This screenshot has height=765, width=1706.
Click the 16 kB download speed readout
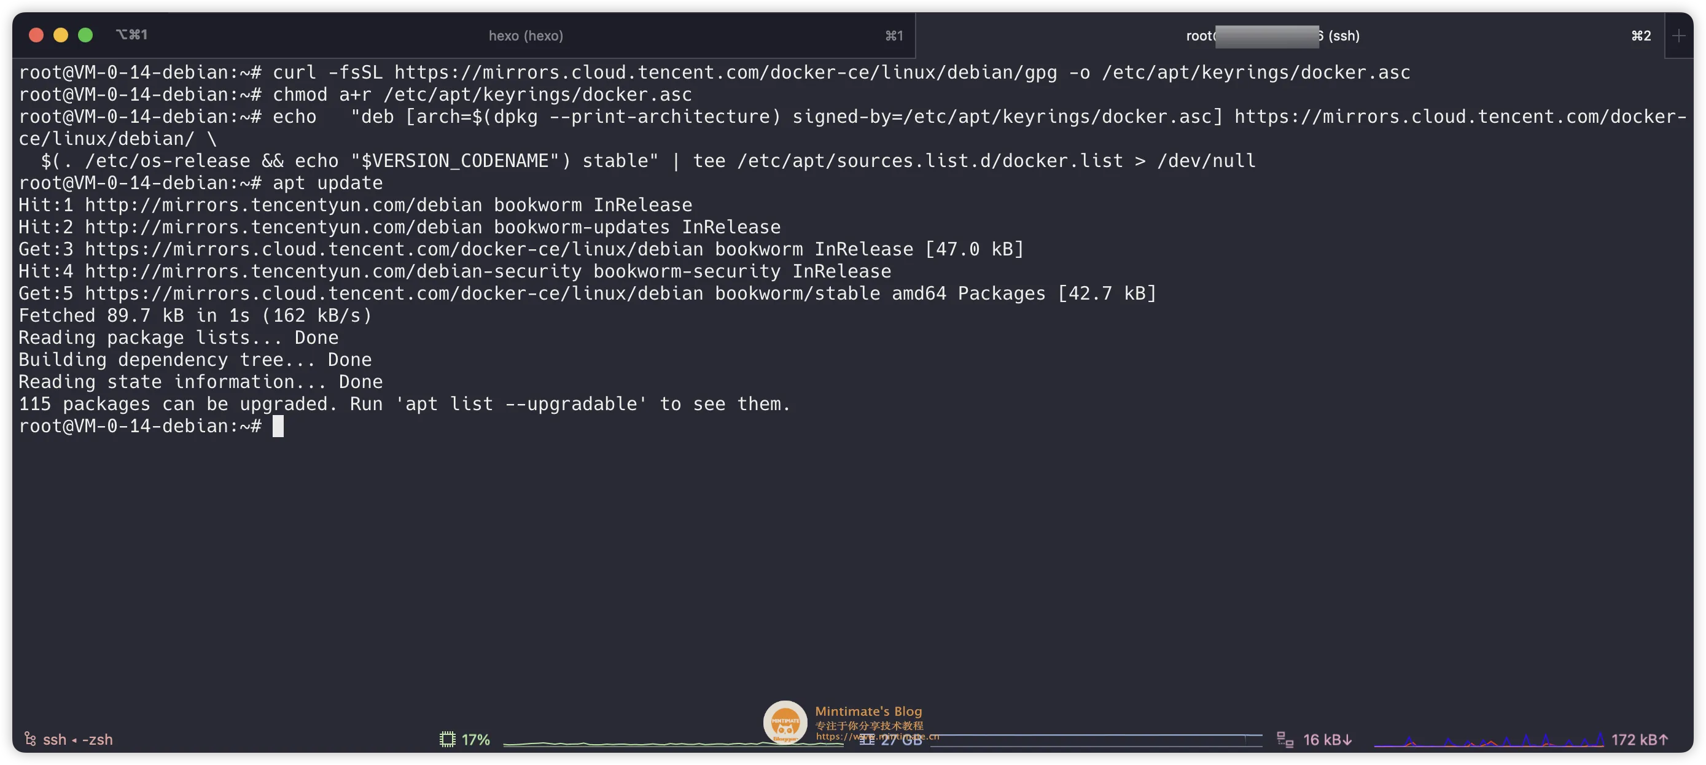pyautogui.click(x=1327, y=739)
